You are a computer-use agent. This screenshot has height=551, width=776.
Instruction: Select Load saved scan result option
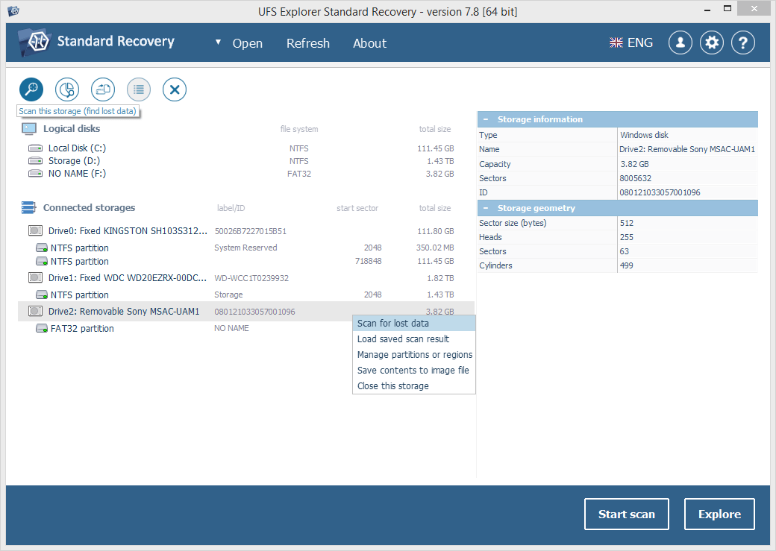click(x=407, y=339)
